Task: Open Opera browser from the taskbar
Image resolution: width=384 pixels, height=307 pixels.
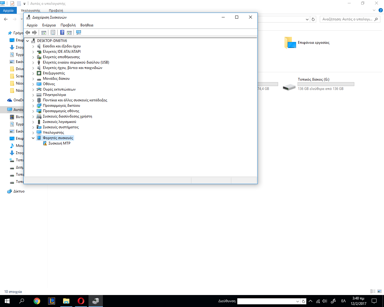Action: 81,301
